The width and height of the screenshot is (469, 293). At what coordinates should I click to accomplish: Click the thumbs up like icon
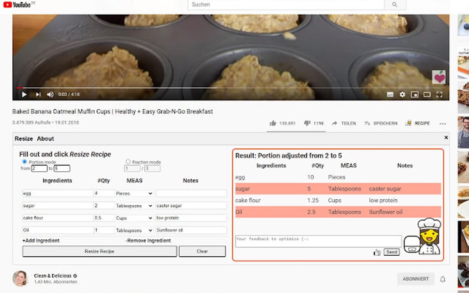coord(274,123)
